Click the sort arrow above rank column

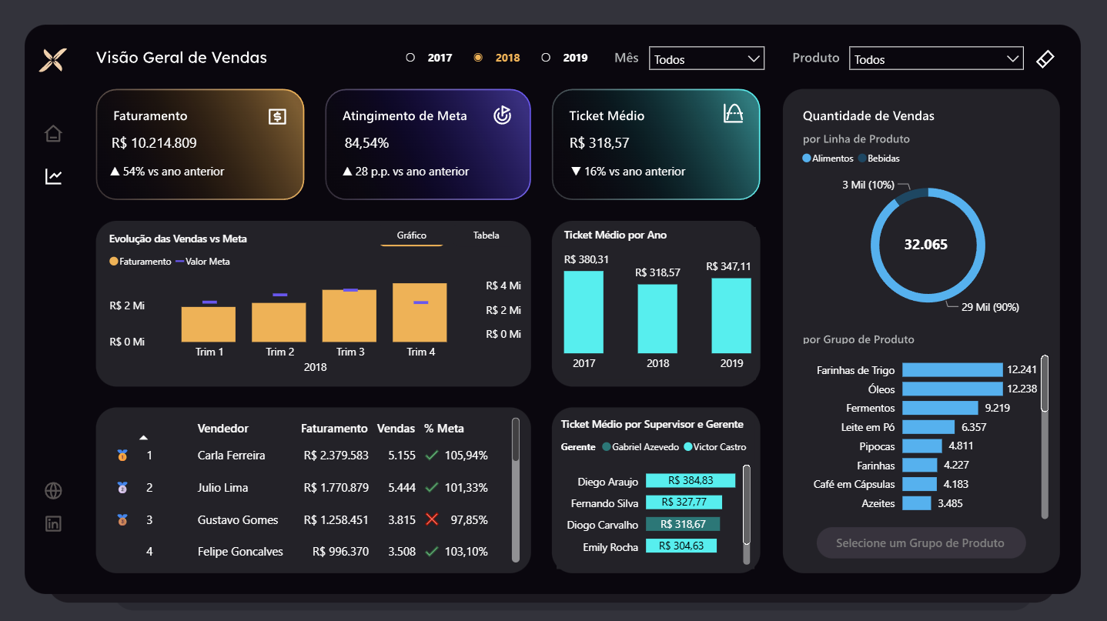(x=143, y=437)
